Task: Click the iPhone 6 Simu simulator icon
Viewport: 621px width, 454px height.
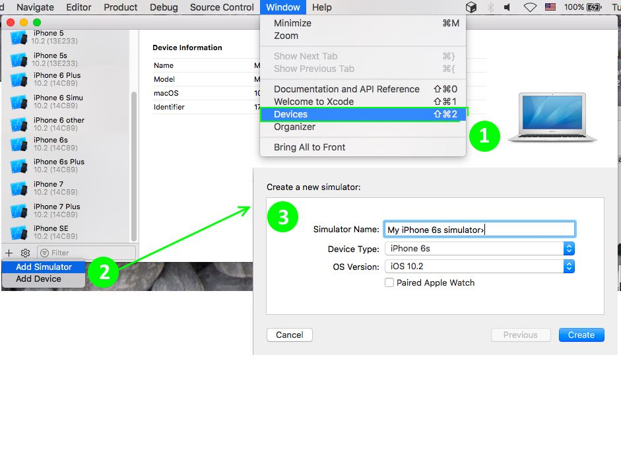Action: 18,102
